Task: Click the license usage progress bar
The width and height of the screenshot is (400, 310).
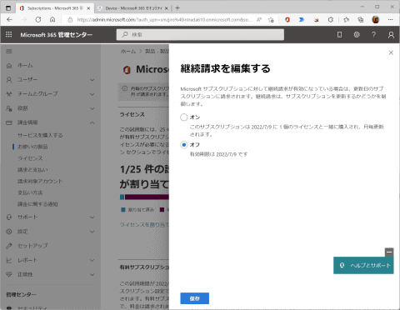Action: pos(144,197)
